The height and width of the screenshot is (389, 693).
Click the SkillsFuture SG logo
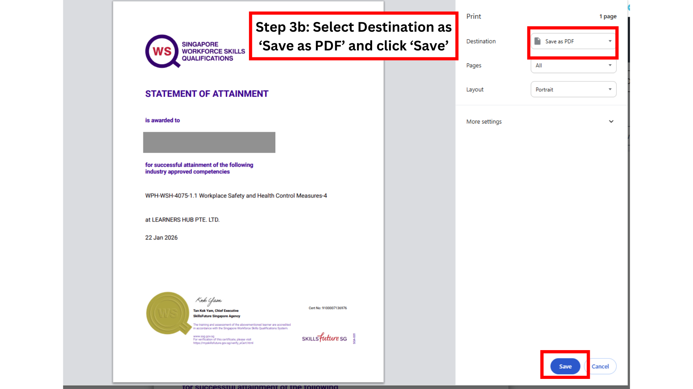[324, 338]
